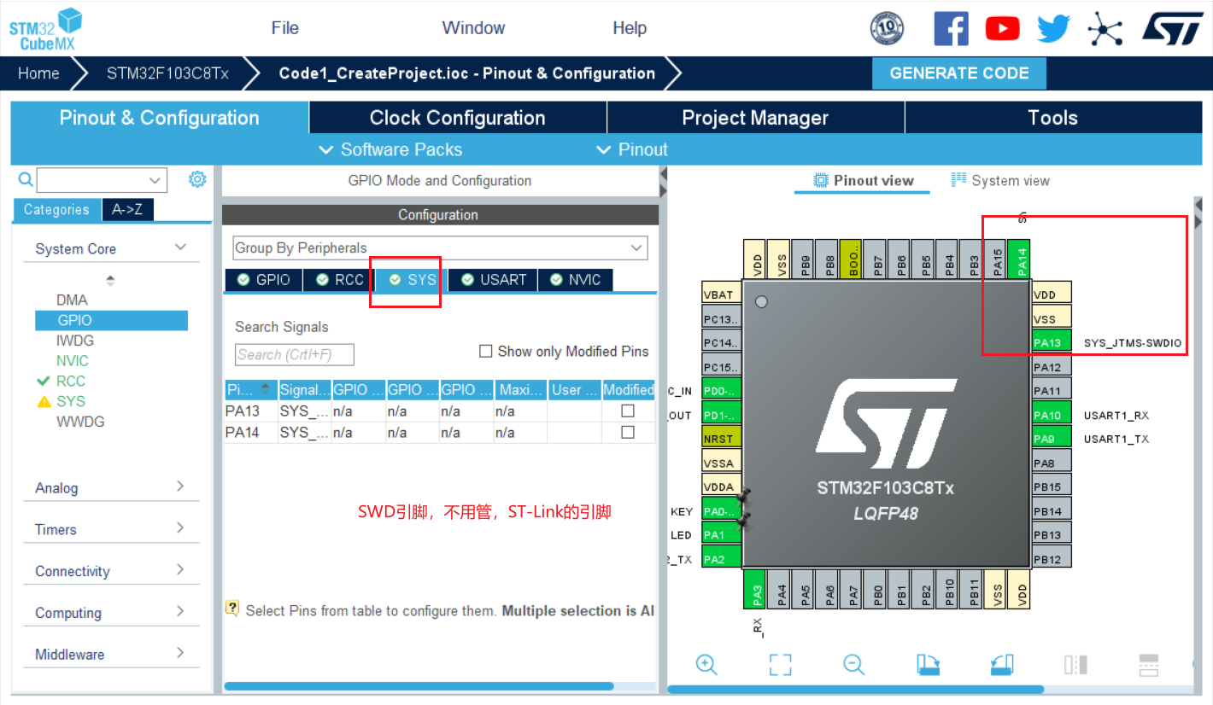Open the Facebook icon link
Viewport: 1213px width, 705px height.
(x=951, y=29)
